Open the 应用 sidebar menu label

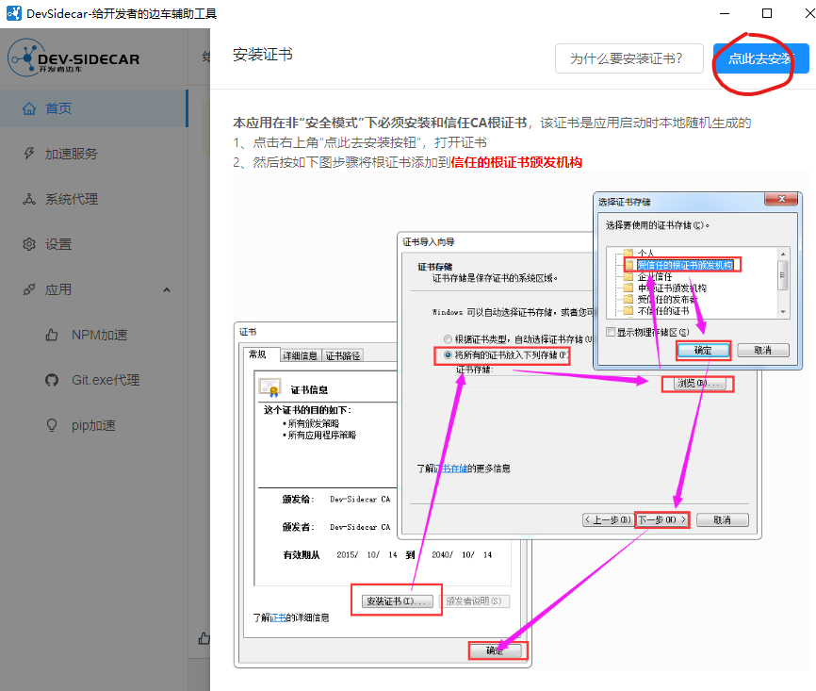click(57, 289)
